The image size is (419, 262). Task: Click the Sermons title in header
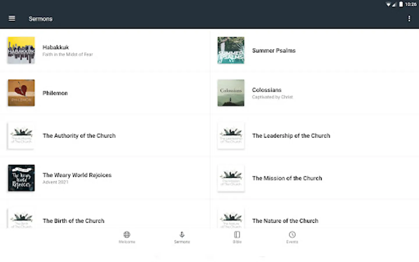(41, 19)
